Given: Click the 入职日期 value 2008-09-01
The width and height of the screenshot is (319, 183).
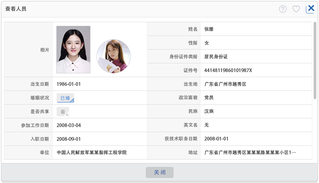Looking at the screenshot, I should pos(69,139).
